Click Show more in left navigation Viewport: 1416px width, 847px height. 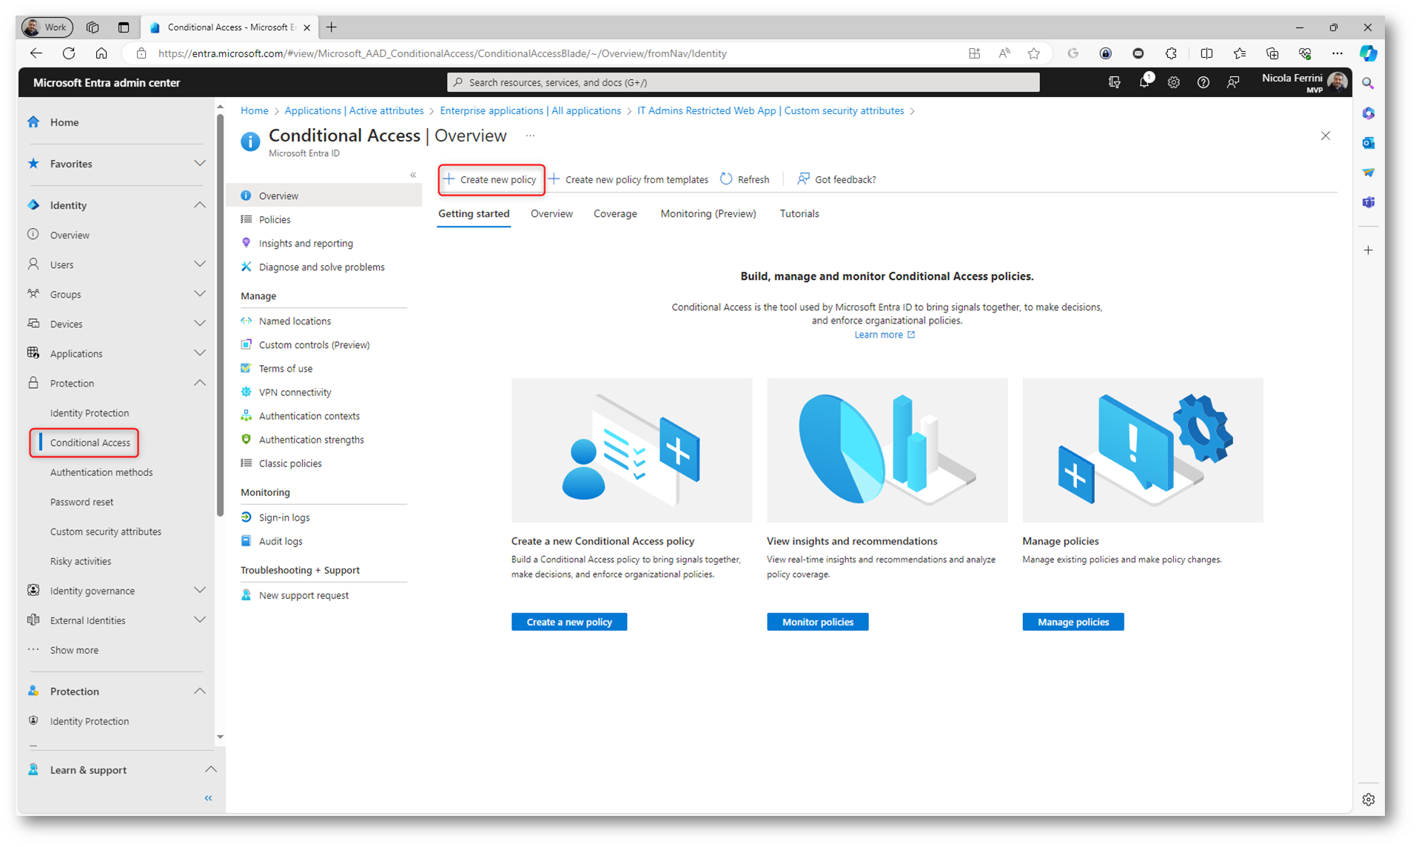[x=74, y=649]
